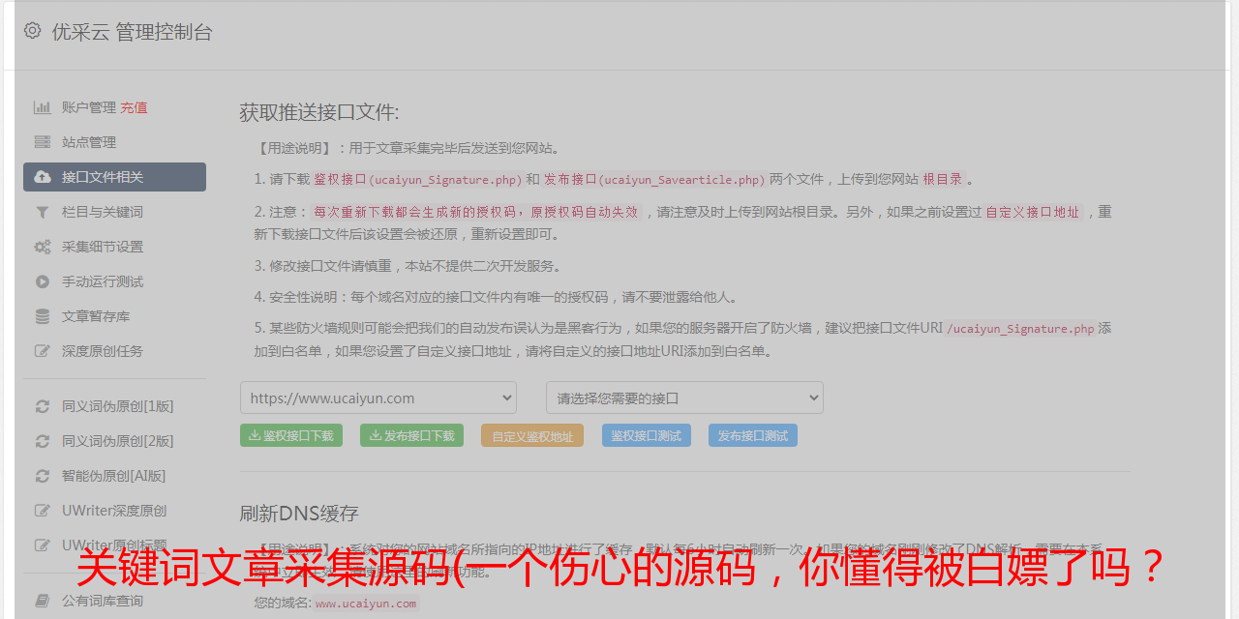The image size is (1239, 619).
Task: Click the blue 发布接口测试 button
Action: coord(753,435)
